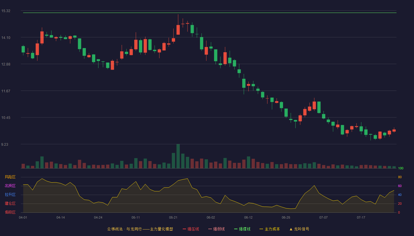Click the 07-17 date label
This screenshot has height=236, width=414.
[361, 217]
